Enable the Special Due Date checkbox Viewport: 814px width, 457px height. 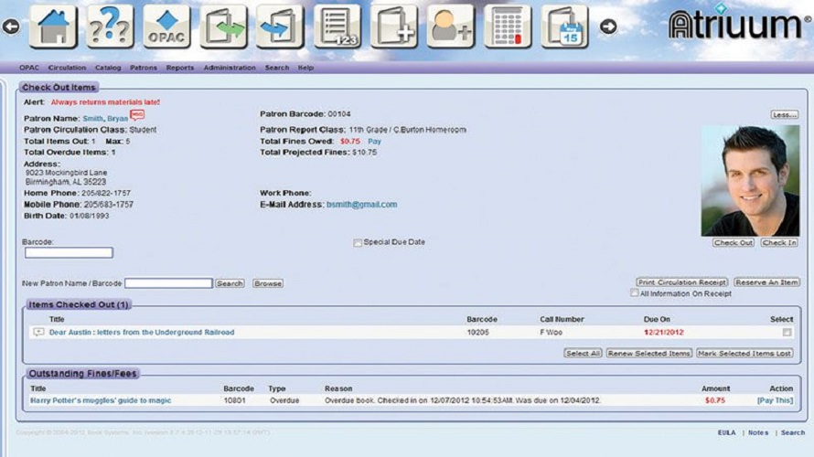[358, 243]
